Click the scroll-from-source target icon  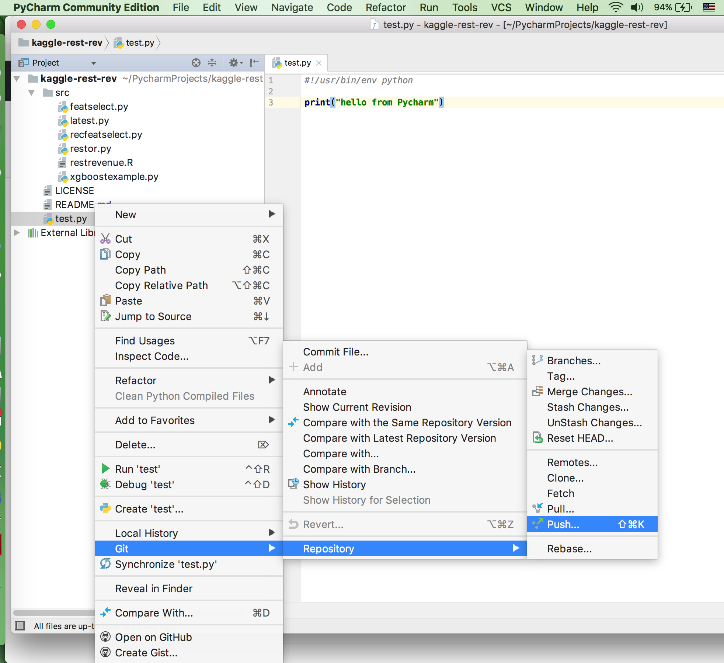[x=196, y=63]
